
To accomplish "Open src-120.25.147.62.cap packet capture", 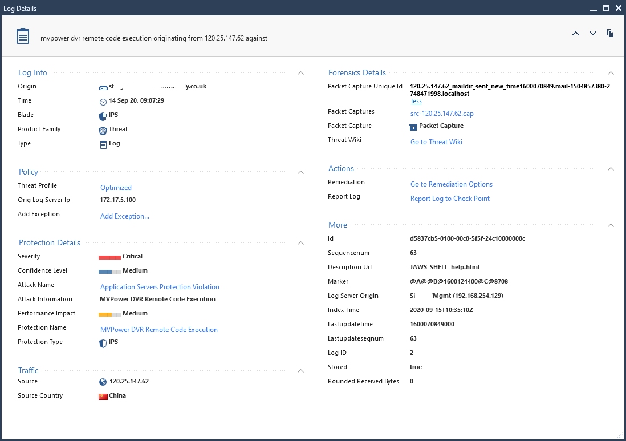I will 442,114.
